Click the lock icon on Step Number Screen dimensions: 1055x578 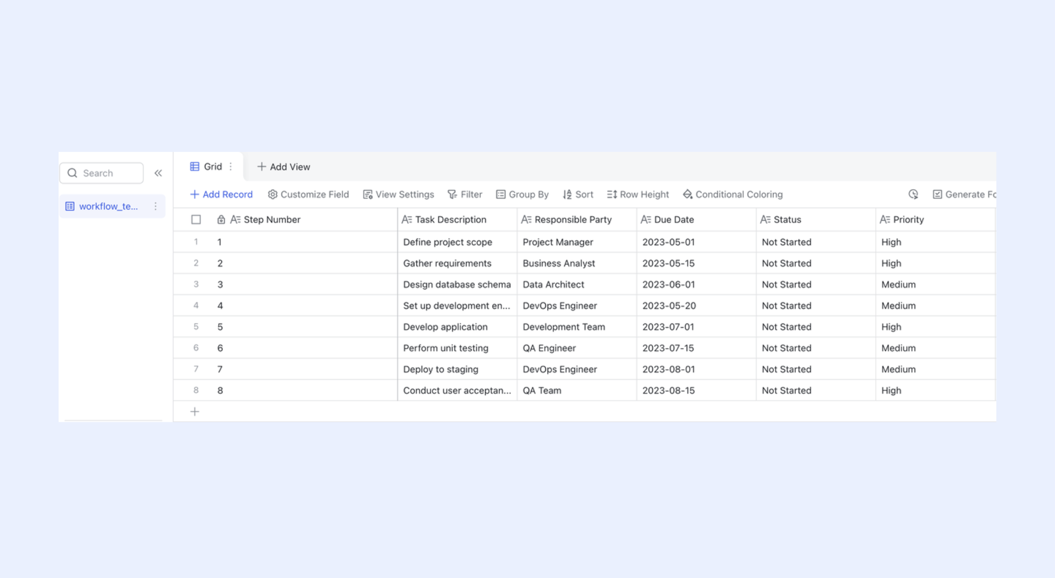pos(221,220)
